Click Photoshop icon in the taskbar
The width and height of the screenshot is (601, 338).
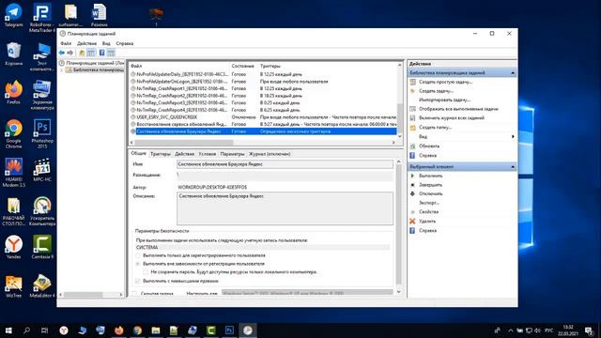(229, 330)
